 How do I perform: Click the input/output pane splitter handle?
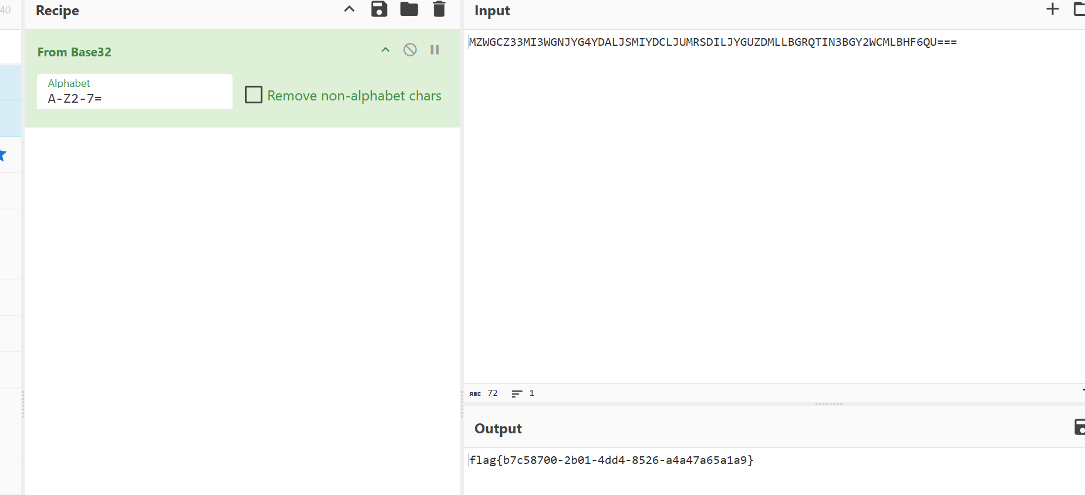829,404
